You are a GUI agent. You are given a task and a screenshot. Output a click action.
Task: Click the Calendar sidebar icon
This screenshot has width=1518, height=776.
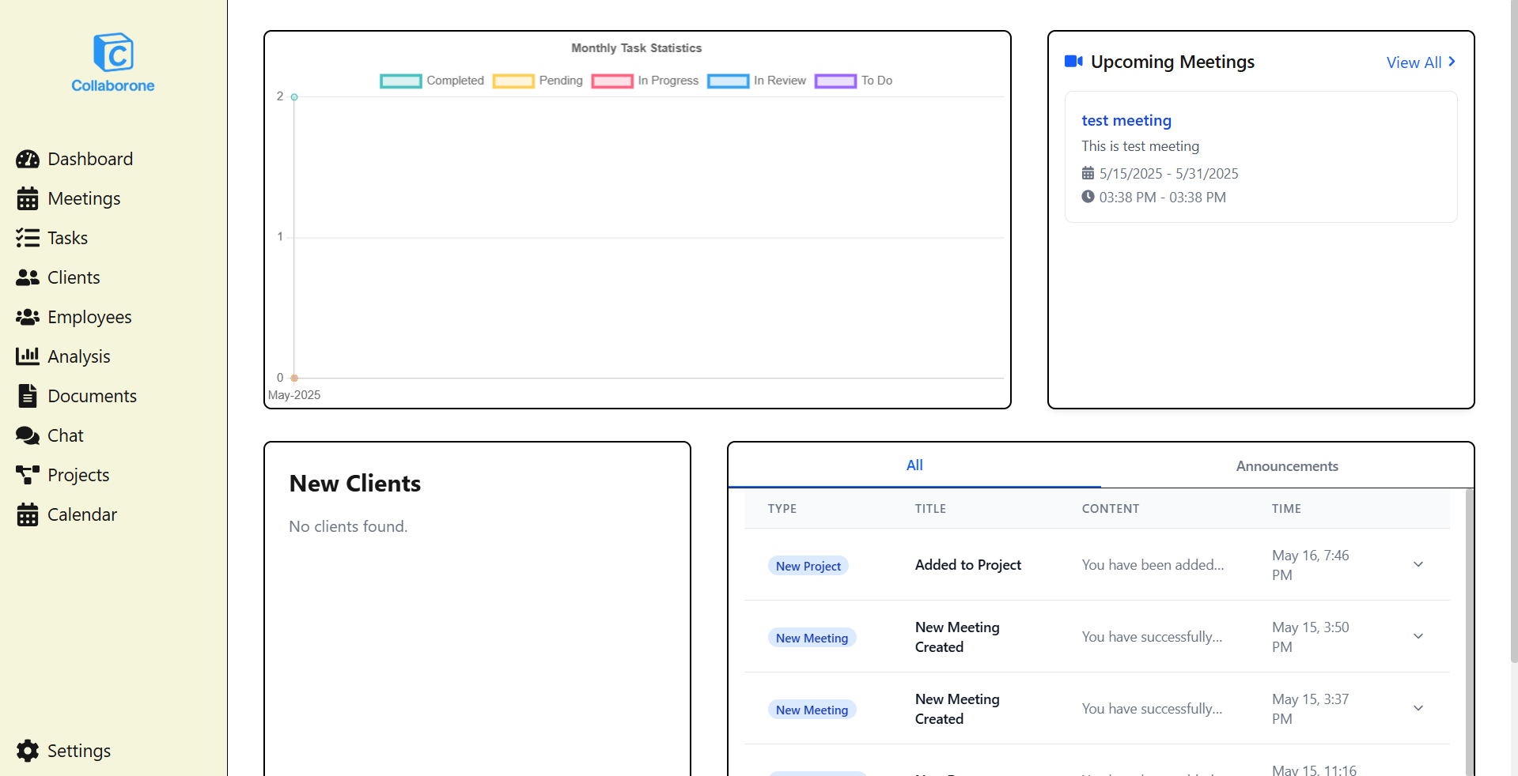pyautogui.click(x=28, y=514)
